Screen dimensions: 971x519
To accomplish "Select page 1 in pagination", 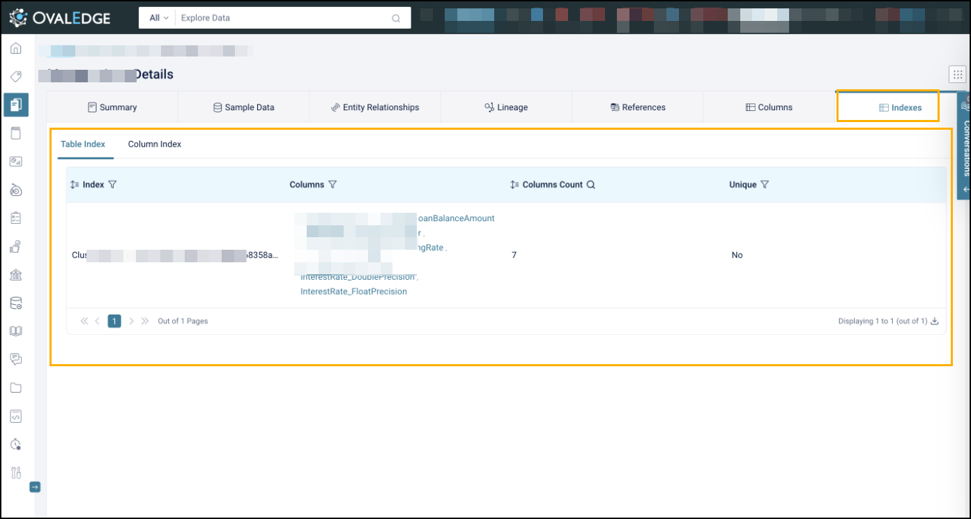I will point(114,321).
